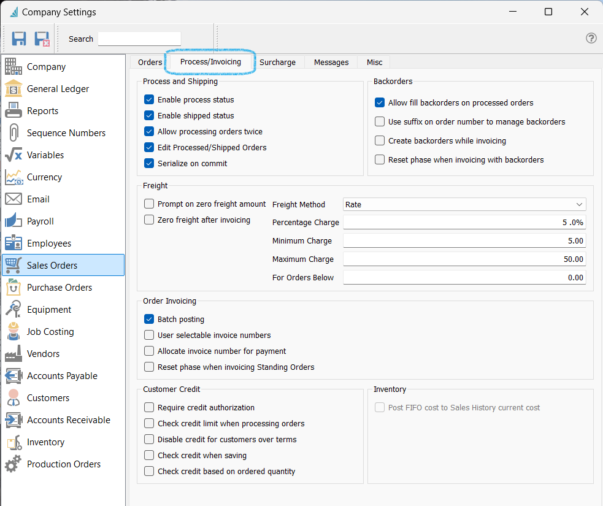Screen dimensions: 603x506
Task: Select the Equipment keys icon
Action: [x=13, y=310]
